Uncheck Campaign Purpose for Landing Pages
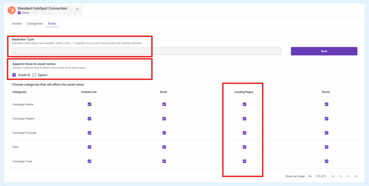This screenshot has height=186, width=369. coord(244,133)
